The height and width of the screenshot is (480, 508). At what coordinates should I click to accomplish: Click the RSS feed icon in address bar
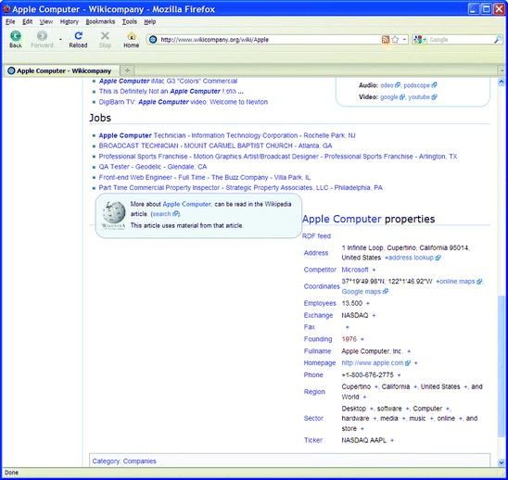[386, 40]
